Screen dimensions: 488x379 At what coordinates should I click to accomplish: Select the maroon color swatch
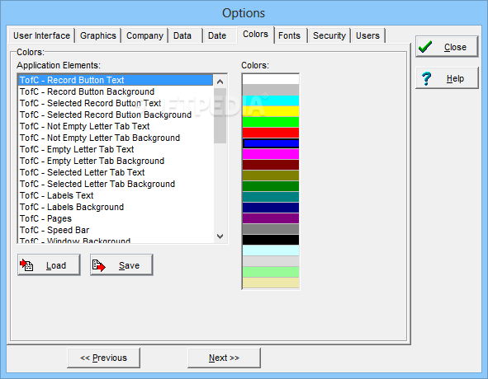(x=271, y=165)
